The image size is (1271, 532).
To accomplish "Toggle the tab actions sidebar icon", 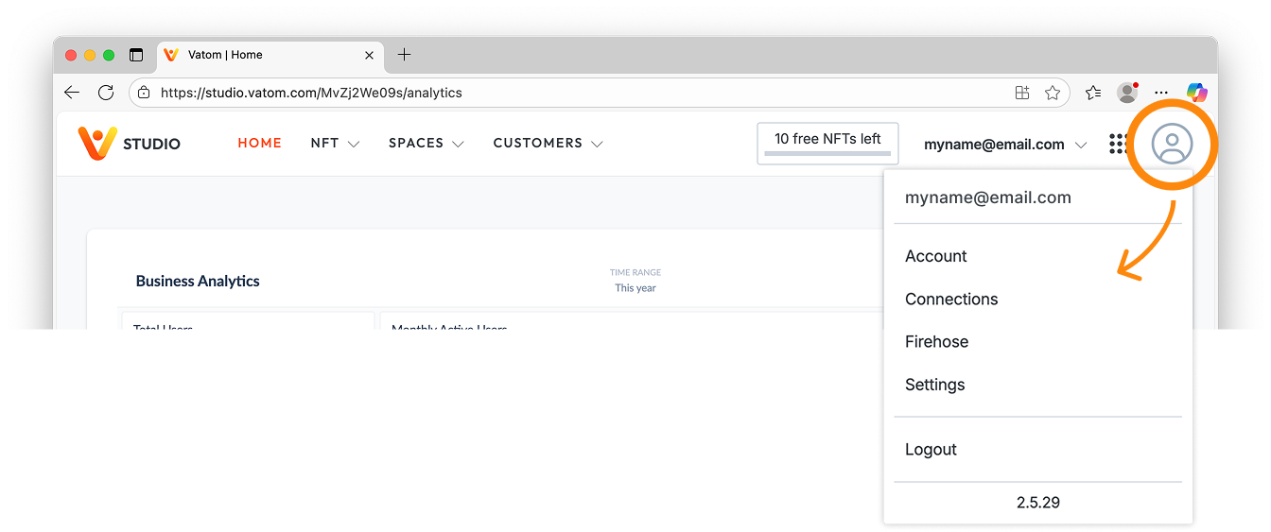I will click(x=136, y=55).
